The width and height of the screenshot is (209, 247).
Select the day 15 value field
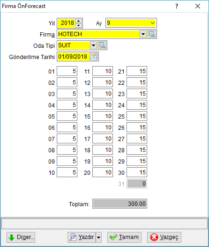[103, 116]
